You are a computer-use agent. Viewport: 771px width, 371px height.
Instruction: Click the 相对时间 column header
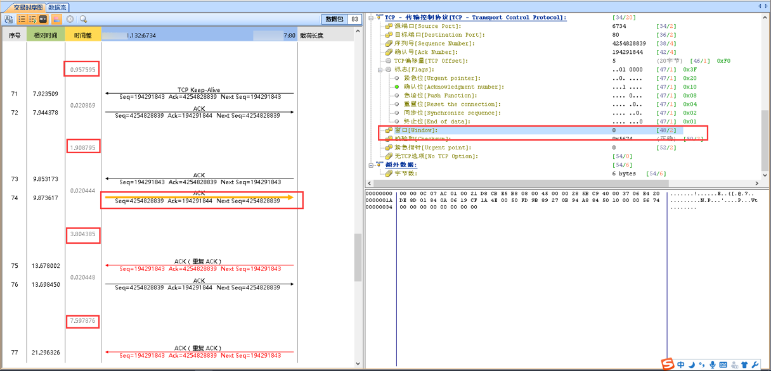[46, 35]
